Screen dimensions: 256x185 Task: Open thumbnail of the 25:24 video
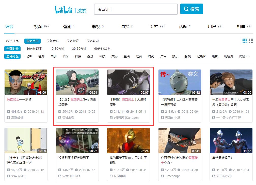tap(129, 141)
